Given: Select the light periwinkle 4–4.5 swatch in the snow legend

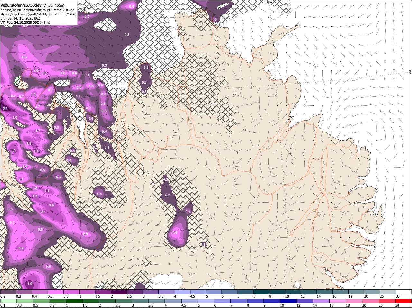Looking at the screenshot, I should (183, 292).
